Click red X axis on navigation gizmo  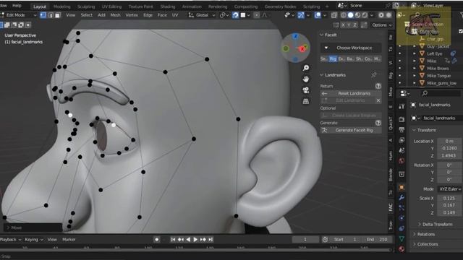302,49
